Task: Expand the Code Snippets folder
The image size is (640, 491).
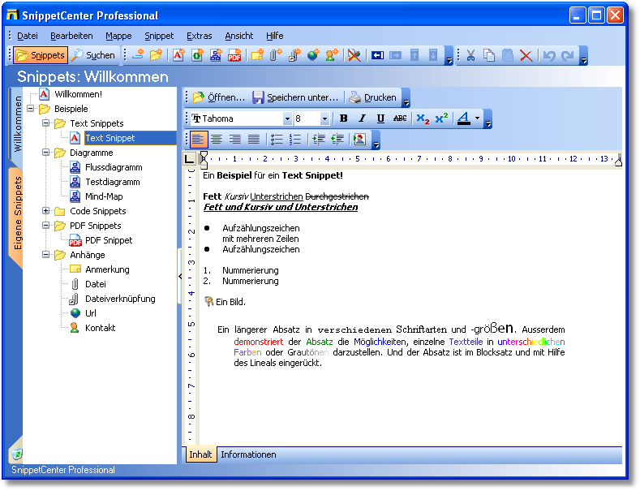Action: click(45, 211)
